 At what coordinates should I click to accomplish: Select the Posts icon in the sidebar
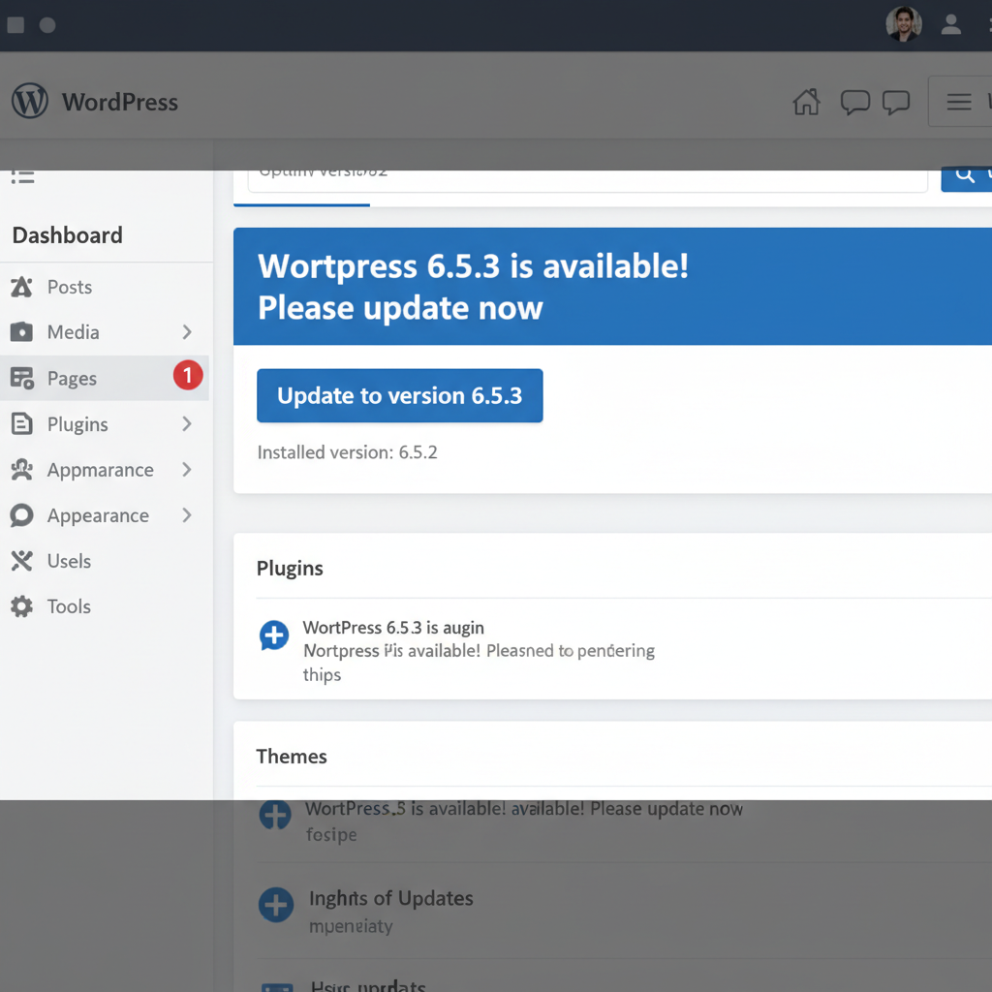(22, 287)
